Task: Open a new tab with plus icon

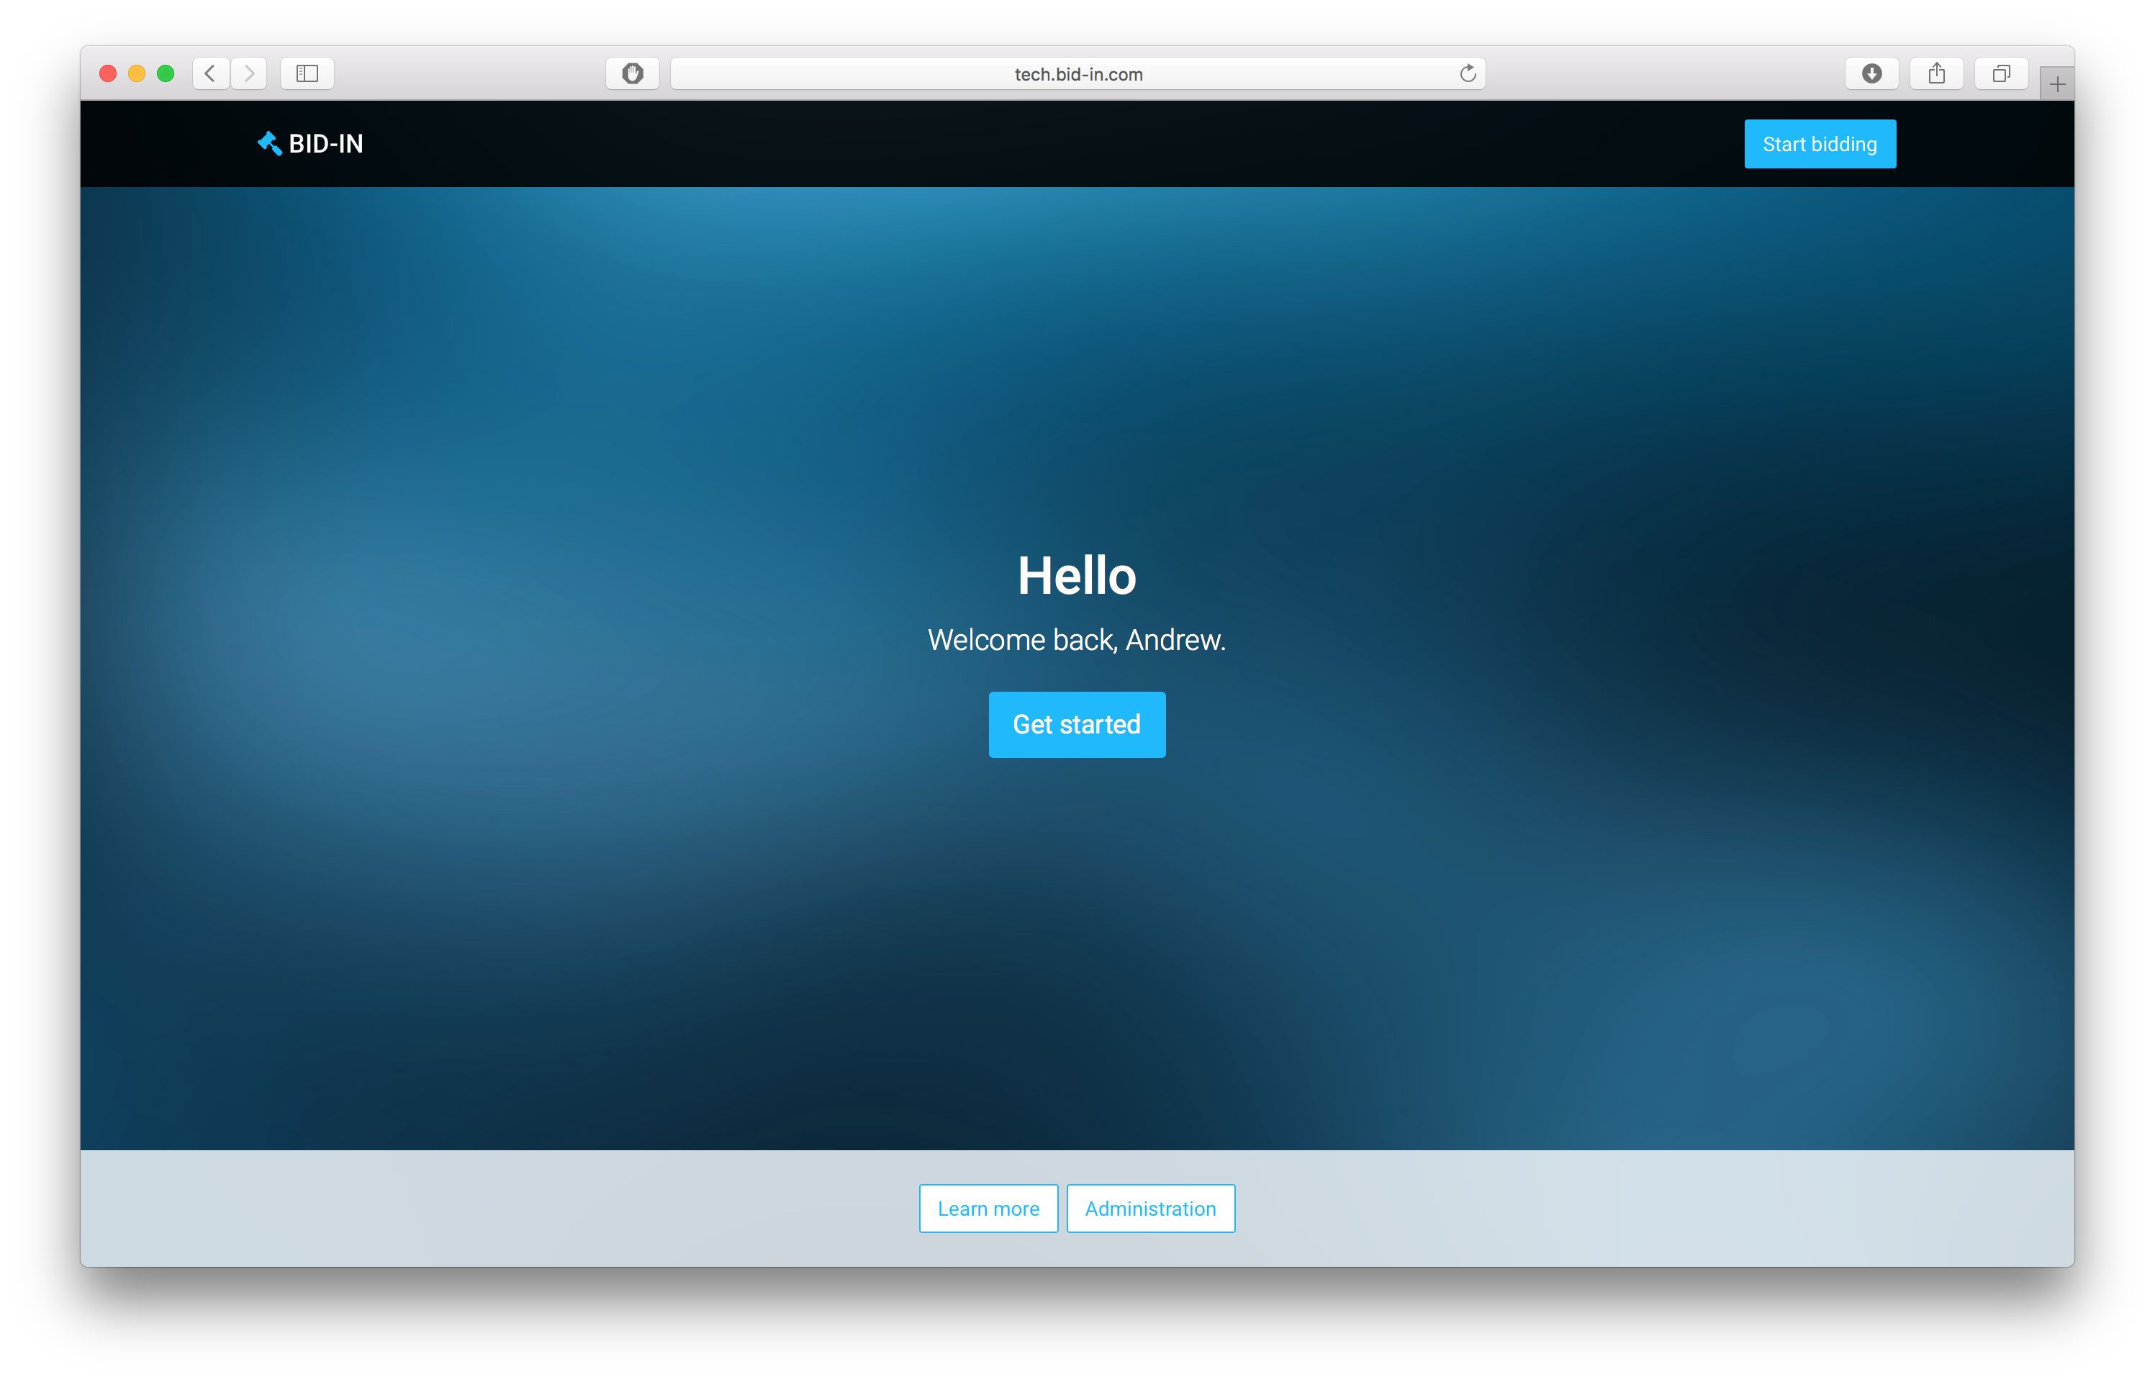Action: (x=2057, y=84)
